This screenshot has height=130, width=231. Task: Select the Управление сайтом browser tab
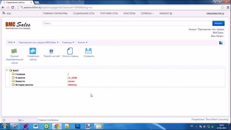17,3
